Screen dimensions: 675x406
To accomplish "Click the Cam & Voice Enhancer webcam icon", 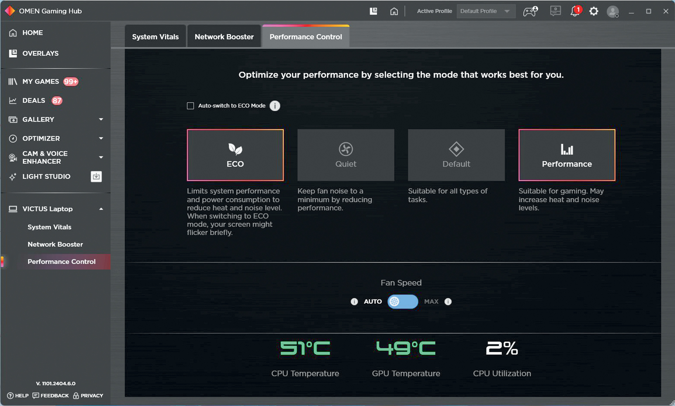I will click(13, 158).
